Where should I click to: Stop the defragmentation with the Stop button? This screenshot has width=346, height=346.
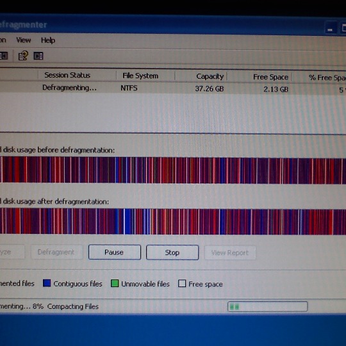tap(172, 252)
